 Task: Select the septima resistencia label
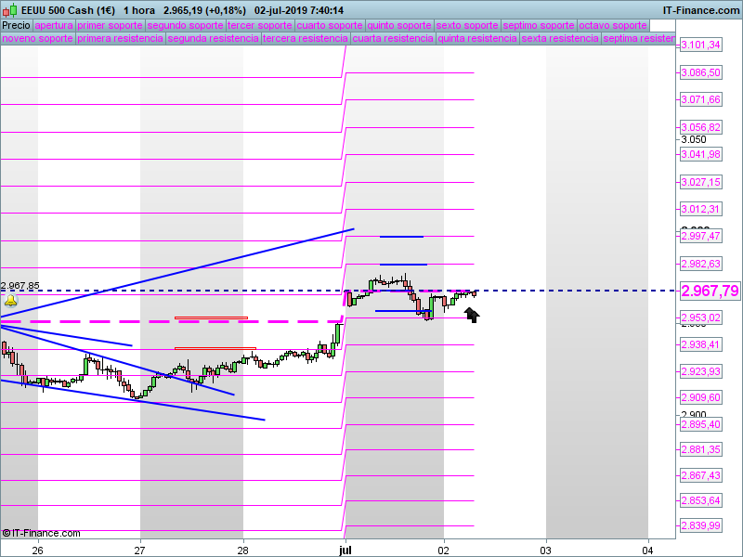[638, 38]
